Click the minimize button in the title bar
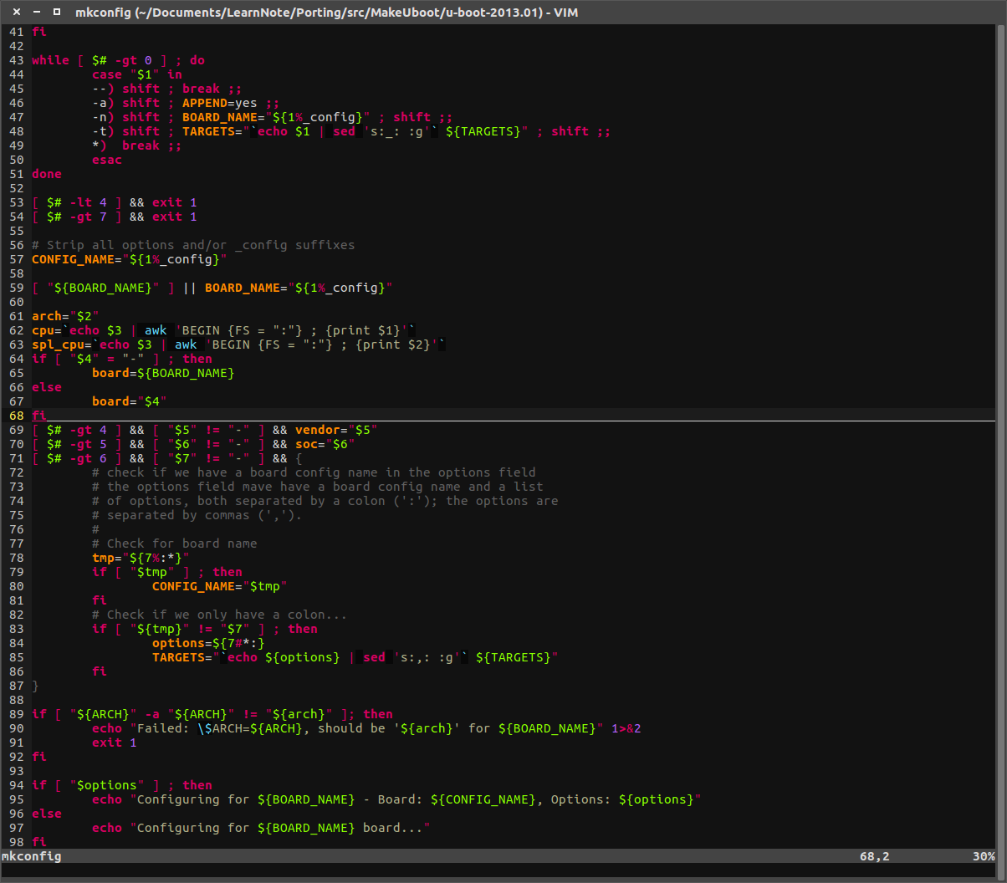 35,12
